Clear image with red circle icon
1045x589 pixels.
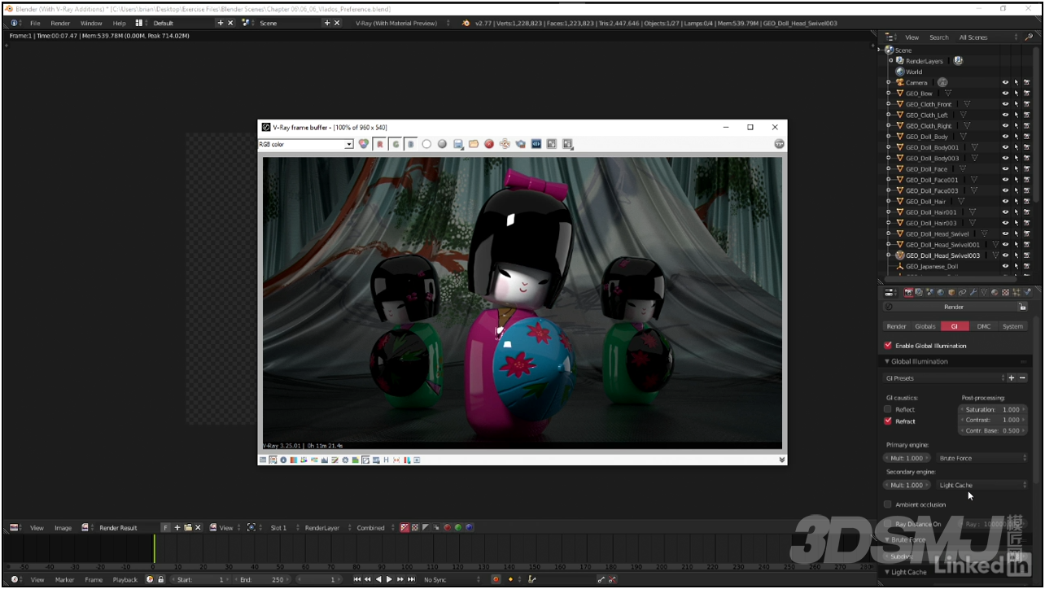pyautogui.click(x=489, y=144)
